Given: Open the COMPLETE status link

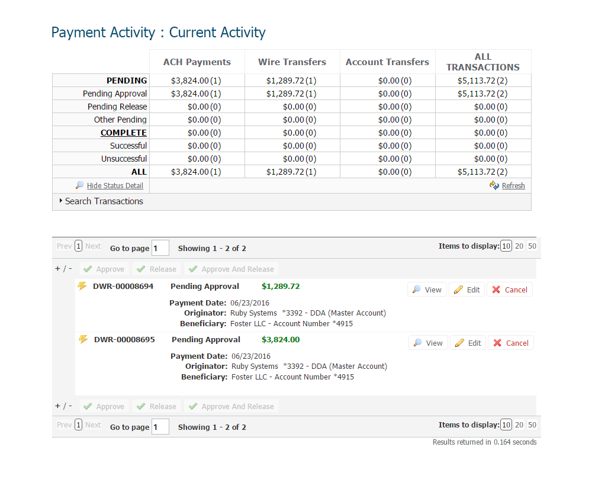Looking at the screenshot, I should pyautogui.click(x=123, y=133).
